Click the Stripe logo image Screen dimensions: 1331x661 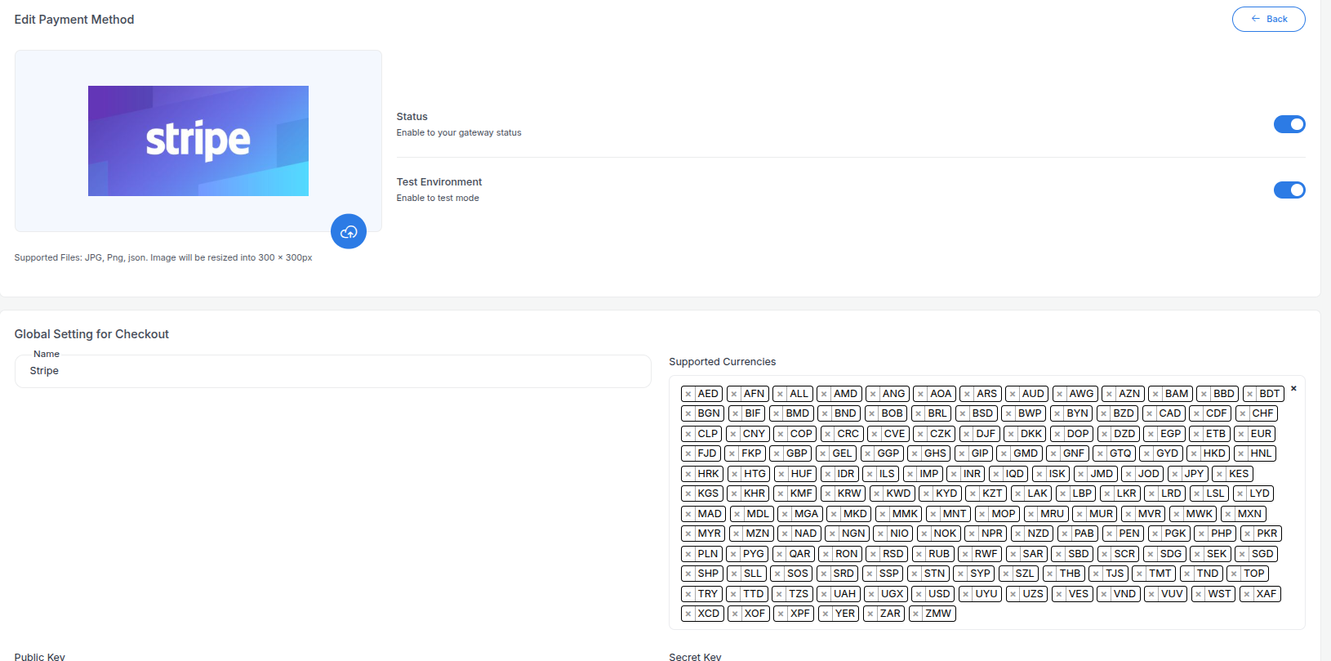tap(198, 141)
